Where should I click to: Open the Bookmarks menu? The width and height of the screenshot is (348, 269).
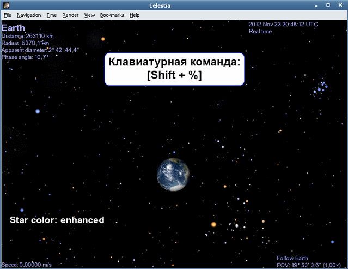point(112,15)
